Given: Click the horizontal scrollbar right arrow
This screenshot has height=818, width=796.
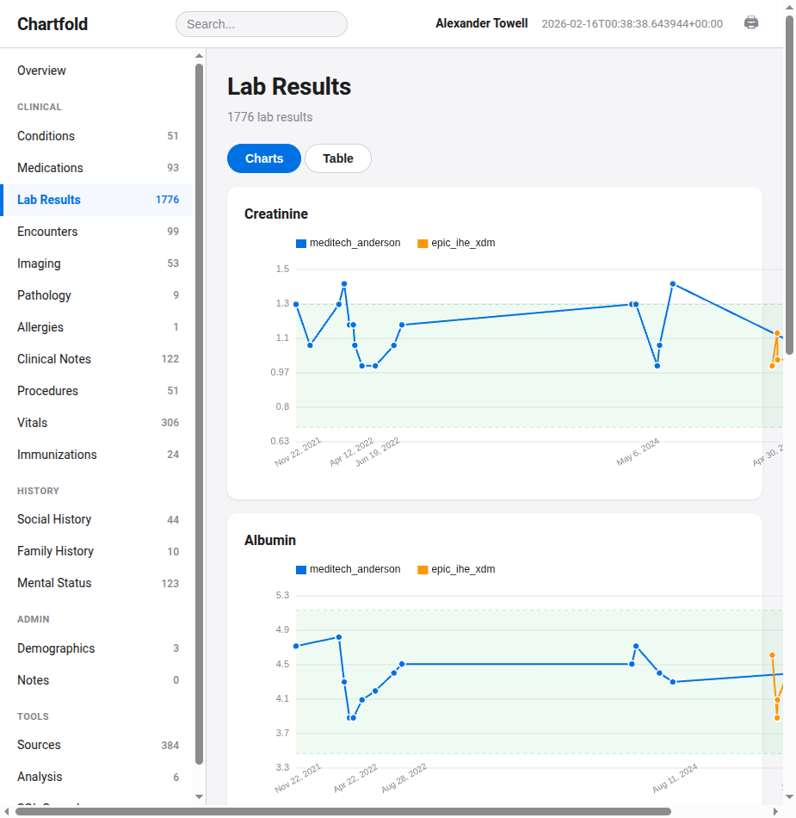Looking at the screenshot, I should (775, 811).
